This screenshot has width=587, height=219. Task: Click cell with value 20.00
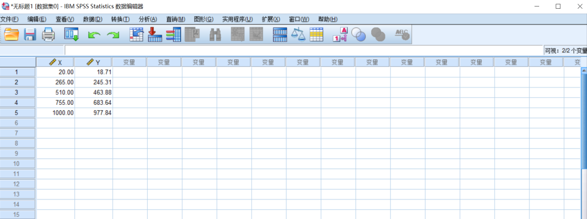click(x=55, y=72)
